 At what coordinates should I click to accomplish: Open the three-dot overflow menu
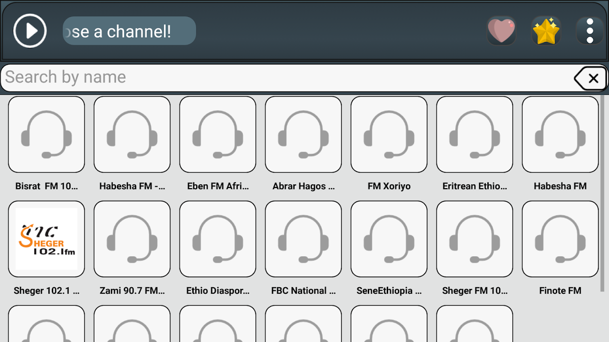[x=590, y=31]
